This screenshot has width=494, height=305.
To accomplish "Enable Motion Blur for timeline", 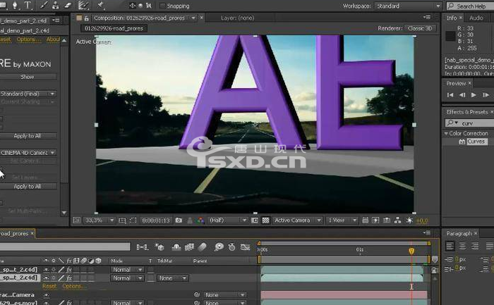I will [203, 247].
